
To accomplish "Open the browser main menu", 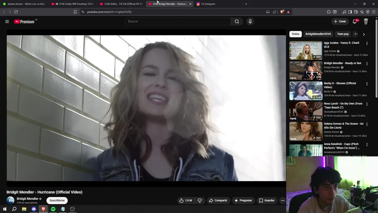I will click(x=374, y=12).
